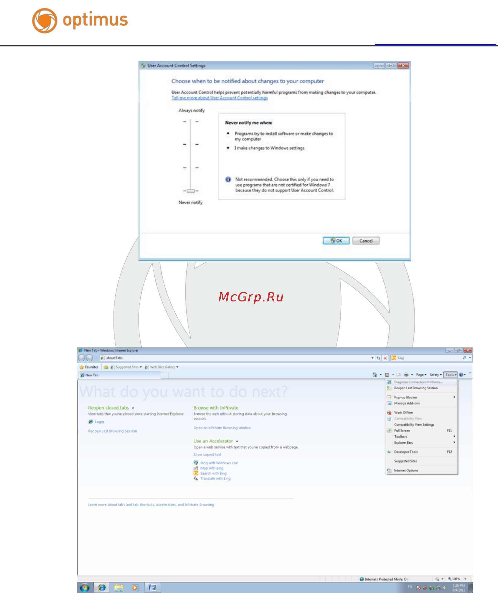Switch to the New Tab tab
Image resolution: width=498 pixels, height=593 pixels.
pyautogui.click(x=120, y=375)
